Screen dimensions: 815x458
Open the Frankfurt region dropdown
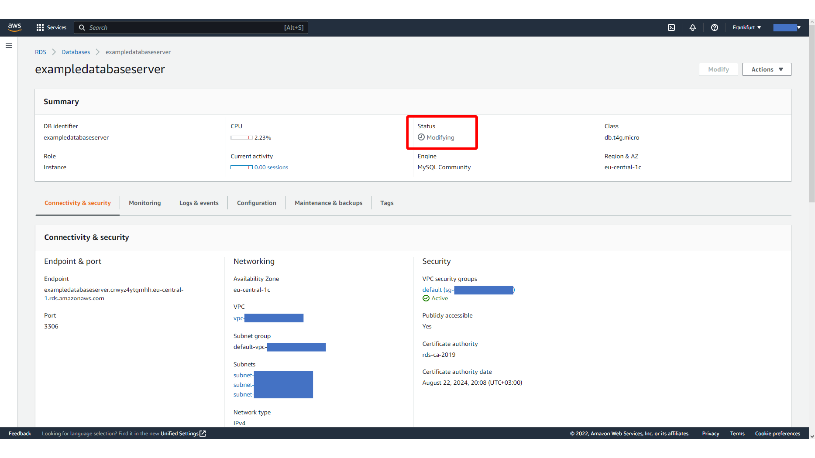coord(747,27)
